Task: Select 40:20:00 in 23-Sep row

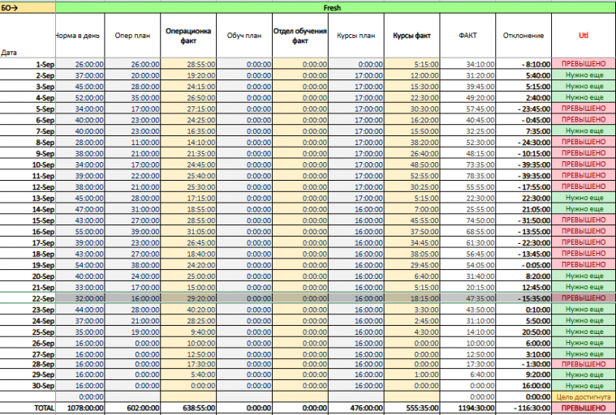Action: (x=188, y=310)
